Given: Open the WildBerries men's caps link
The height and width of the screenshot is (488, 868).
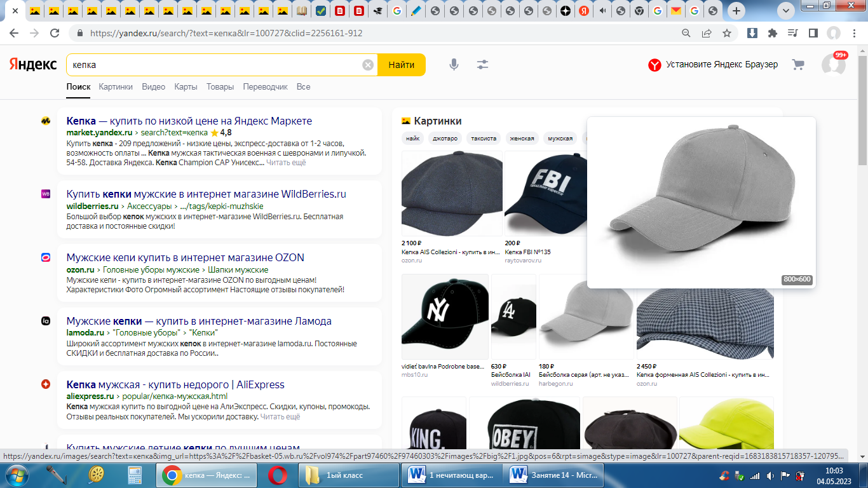Looking at the screenshot, I should 206,194.
